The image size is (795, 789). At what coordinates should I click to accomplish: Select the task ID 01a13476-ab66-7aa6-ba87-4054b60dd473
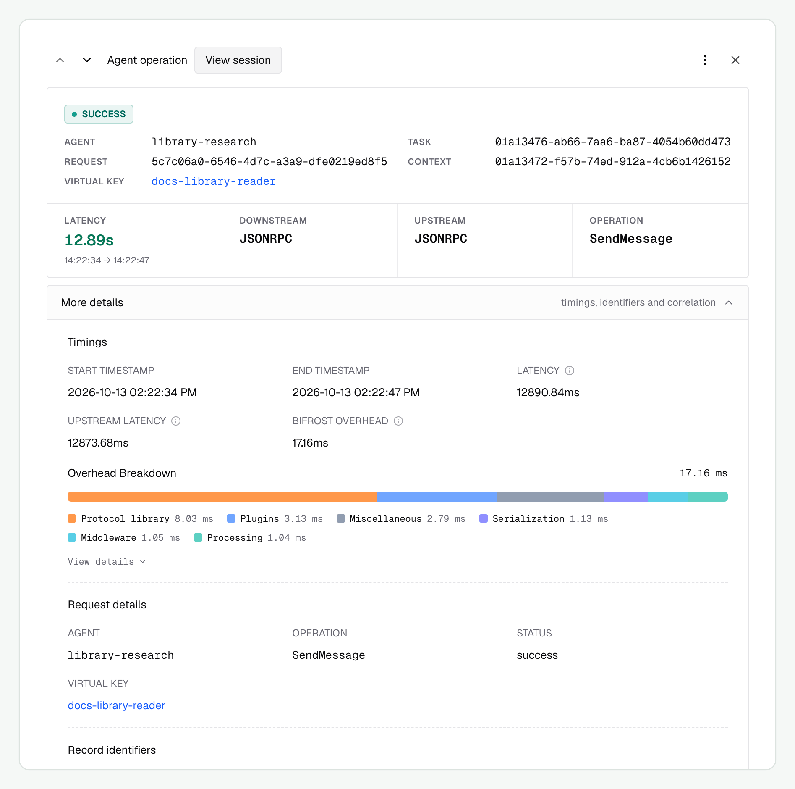613,142
